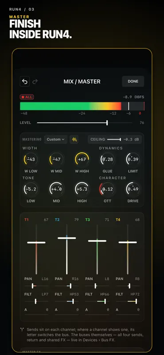Tap the sends routing fork icon
The width and height of the screenshot is (164, 355).
[x=22, y=330]
